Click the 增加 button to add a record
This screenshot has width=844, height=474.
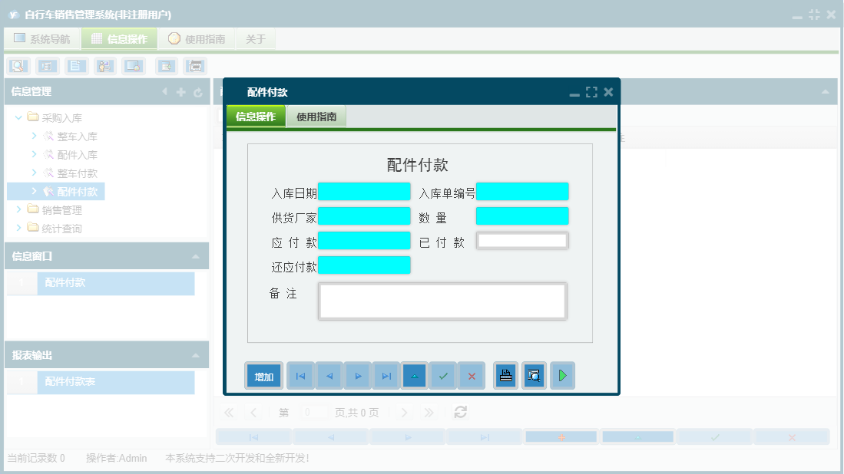coord(263,375)
